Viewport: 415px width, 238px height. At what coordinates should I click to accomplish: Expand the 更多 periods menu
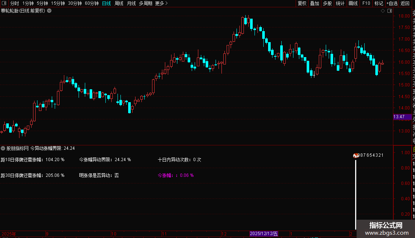pyautogui.click(x=162, y=3)
